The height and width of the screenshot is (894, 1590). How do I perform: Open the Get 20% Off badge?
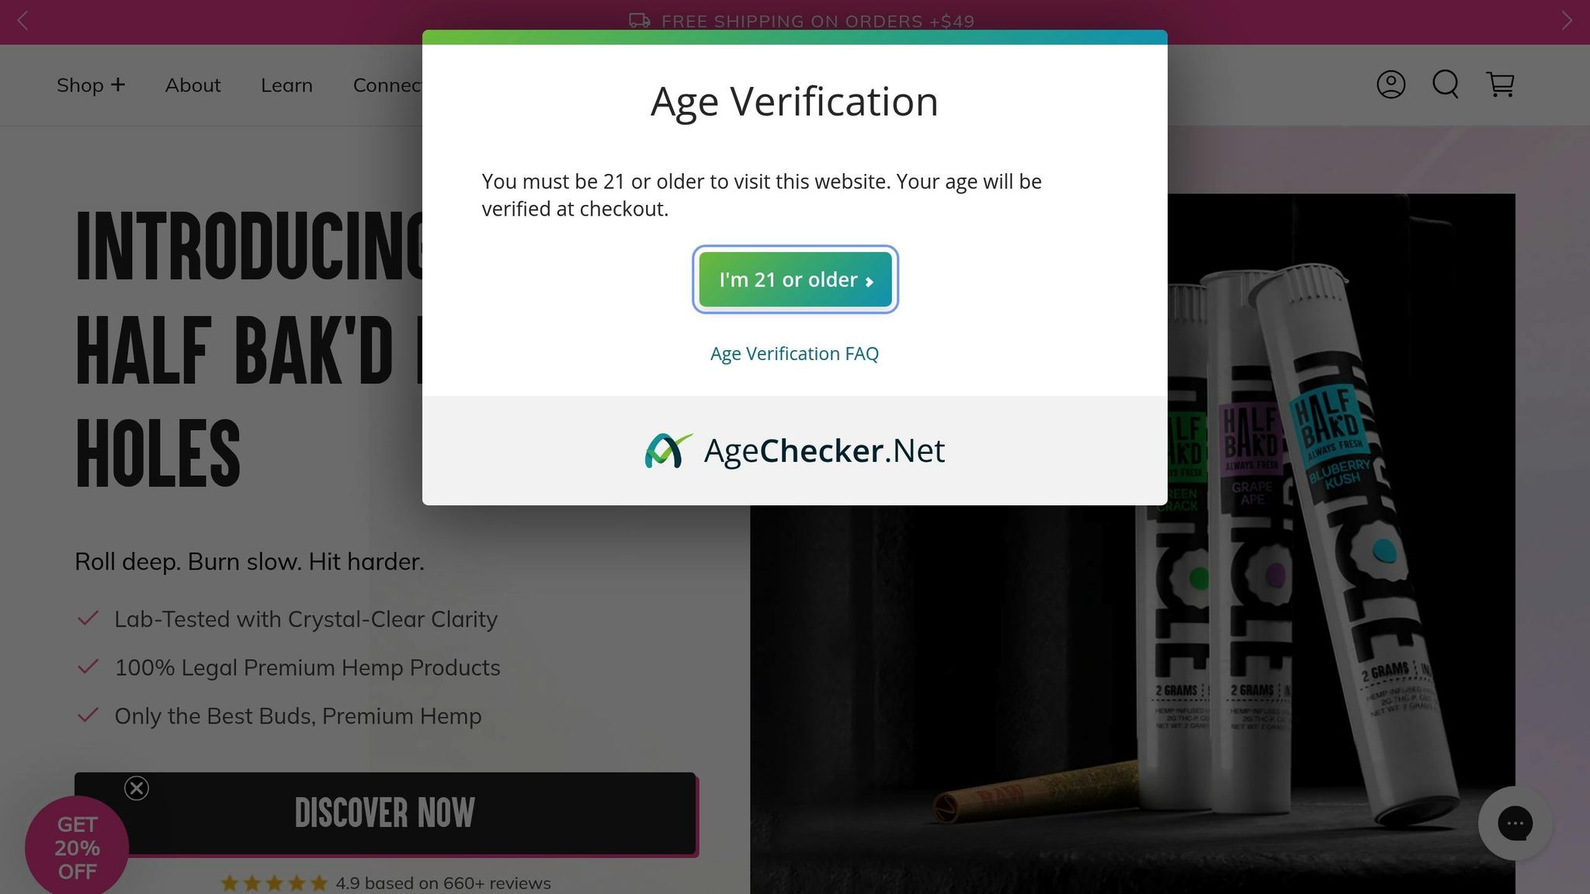pos(77,847)
